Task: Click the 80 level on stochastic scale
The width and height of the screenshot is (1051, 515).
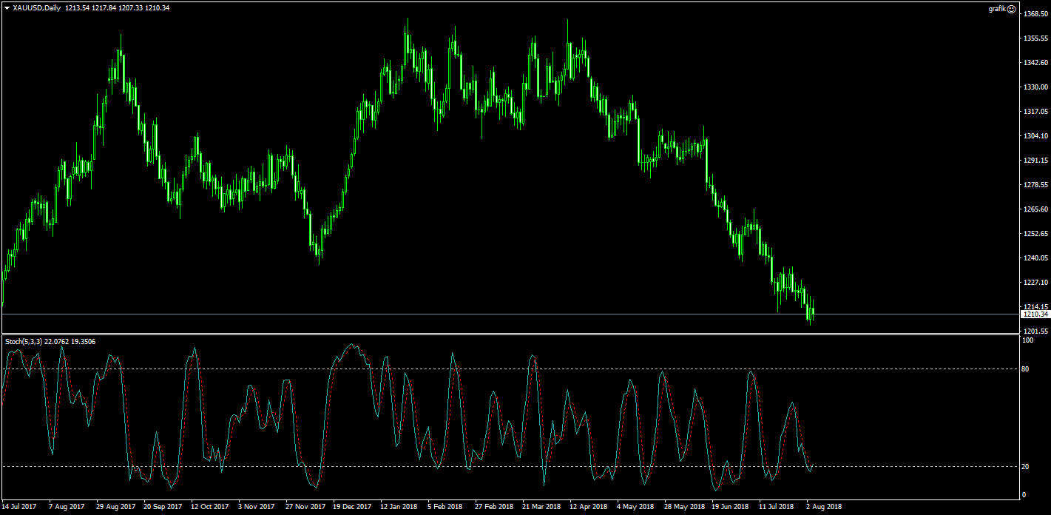Action: click(1027, 368)
